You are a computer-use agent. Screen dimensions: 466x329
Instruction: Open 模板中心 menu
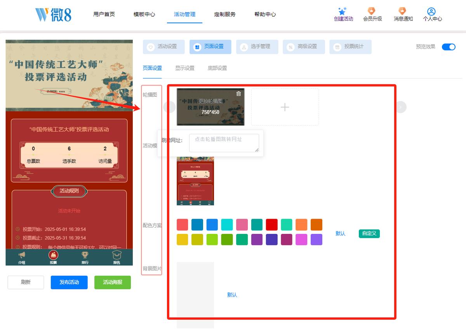point(144,14)
